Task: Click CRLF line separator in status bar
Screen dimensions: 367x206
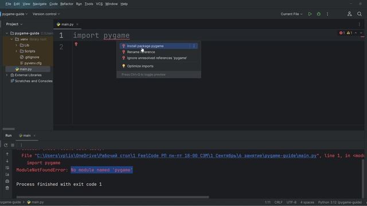Action: pos(278,202)
